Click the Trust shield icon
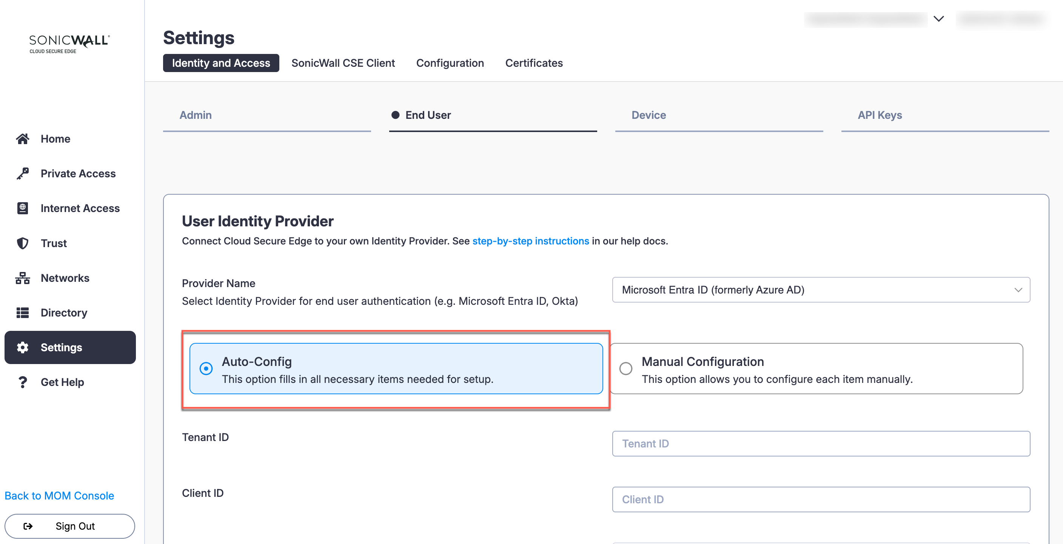Viewport: 1063px width, 544px height. tap(23, 243)
